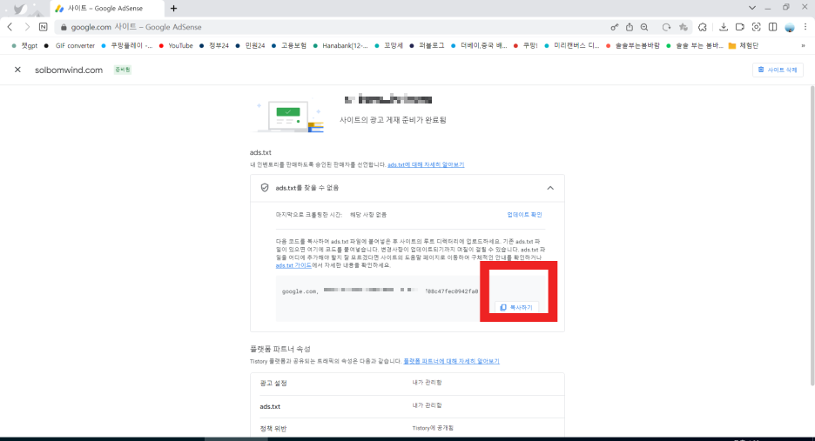Viewport: 815px width, 441px height.
Task: Open the extensions puzzle icon
Action: tap(703, 27)
